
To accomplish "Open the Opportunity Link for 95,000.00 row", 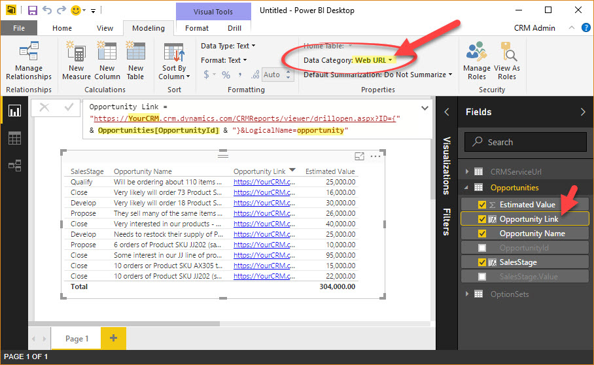I will point(264,255).
